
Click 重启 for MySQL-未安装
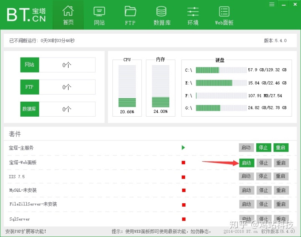(x=281, y=190)
